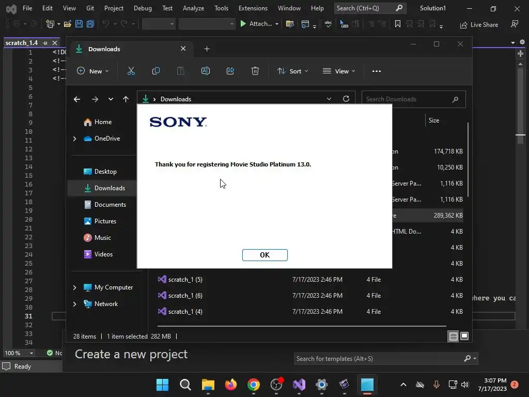
Task: Click the Share icon in File Explorer
Action: [230, 71]
